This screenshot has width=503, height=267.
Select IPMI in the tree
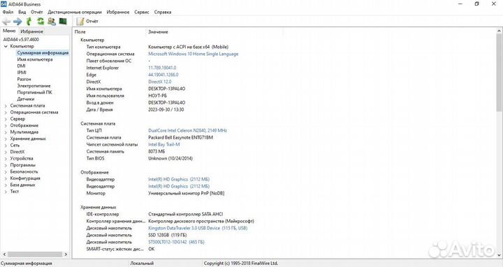22,73
